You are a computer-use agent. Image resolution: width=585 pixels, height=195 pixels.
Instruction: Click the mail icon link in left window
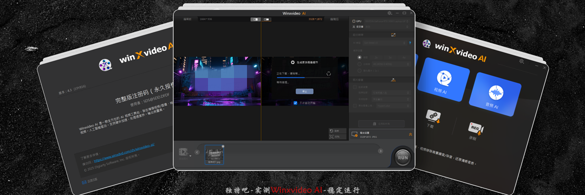click(x=84, y=183)
